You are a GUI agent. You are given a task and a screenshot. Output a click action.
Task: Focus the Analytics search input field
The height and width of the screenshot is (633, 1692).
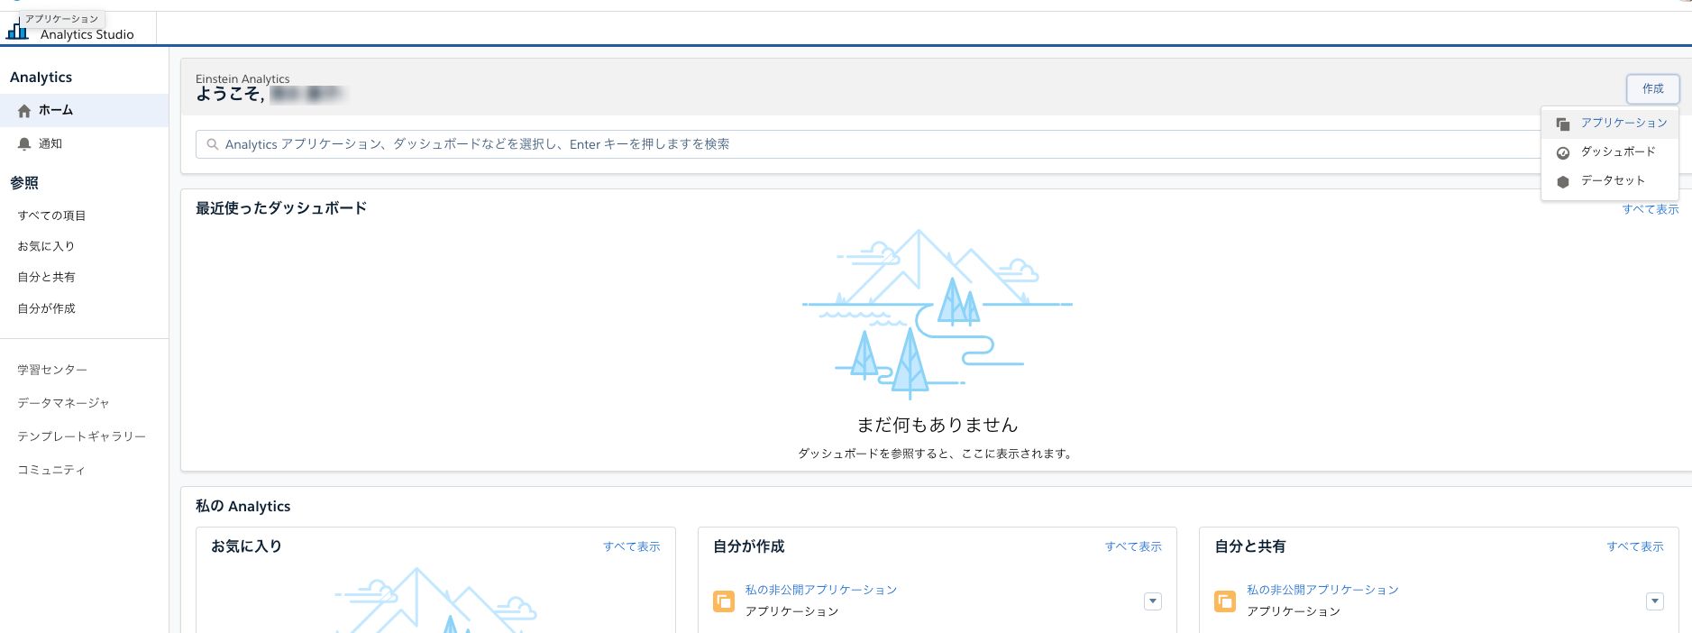point(865,144)
